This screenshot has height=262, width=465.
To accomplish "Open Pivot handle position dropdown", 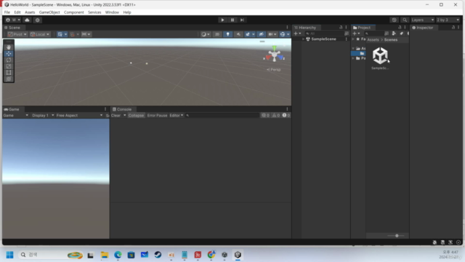I will pyautogui.click(x=17, y=34).
